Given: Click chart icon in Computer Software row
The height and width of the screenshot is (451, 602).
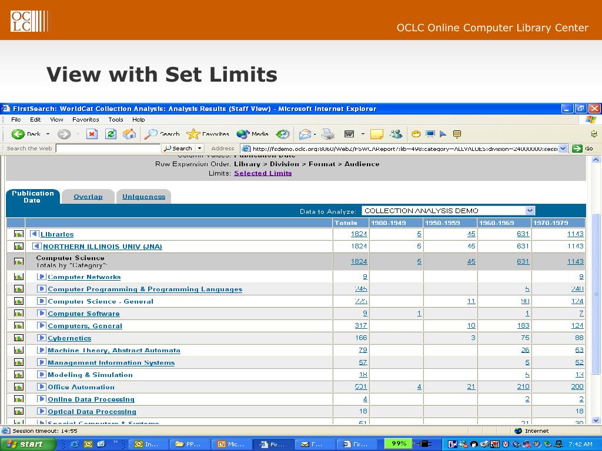Looking at the screenshot, I should coord(18,314).
